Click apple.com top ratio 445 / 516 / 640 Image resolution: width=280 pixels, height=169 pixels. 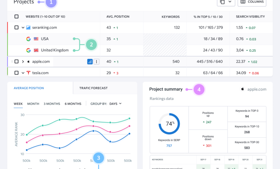click(x=210, y=61)
